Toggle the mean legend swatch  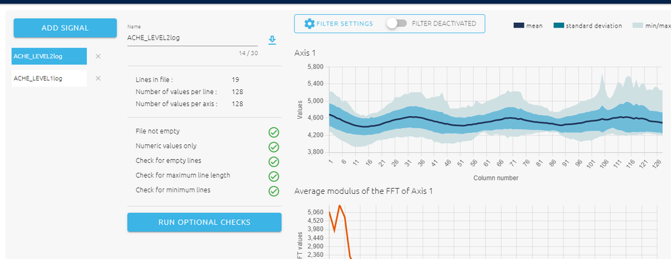pyautogui.click(x=518, y=25)
